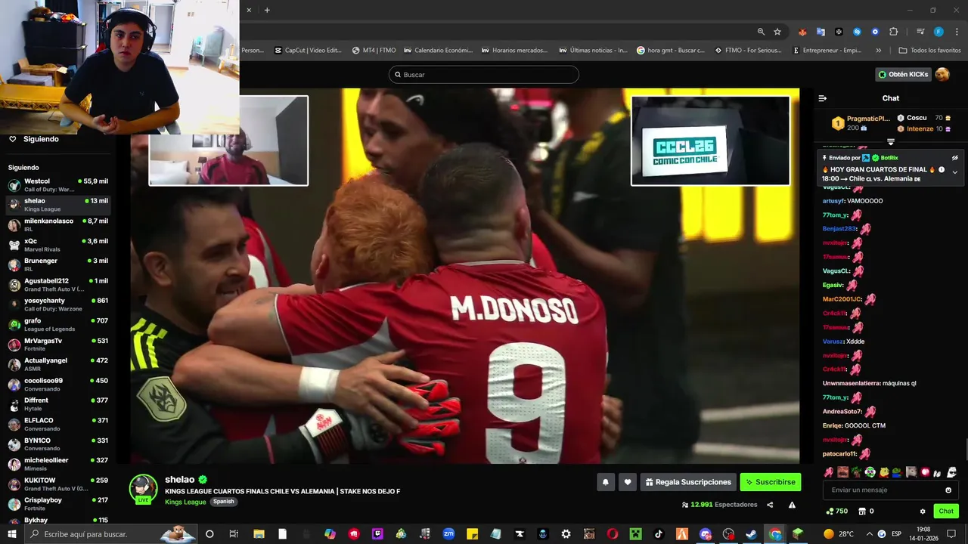This screenshot has width=968, height=544.
Task: Report stream using warning triangle icon
Action: point(792,505)
